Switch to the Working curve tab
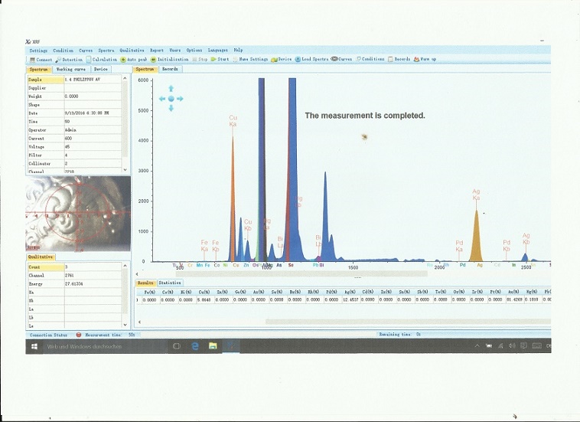 coord(70,69)
